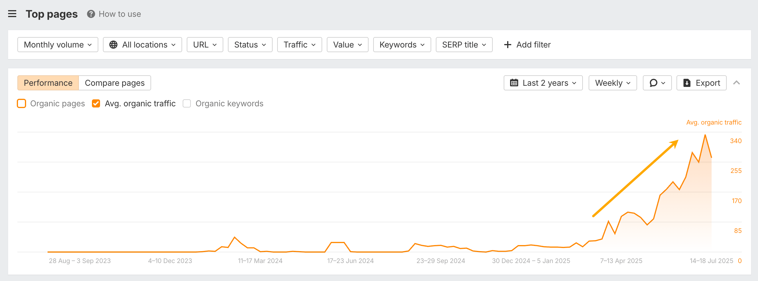Enable the Organic pages checkbox
The image size is (758, 281).
point(21,103)
